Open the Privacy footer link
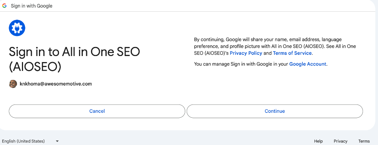 tap(341, 141)
